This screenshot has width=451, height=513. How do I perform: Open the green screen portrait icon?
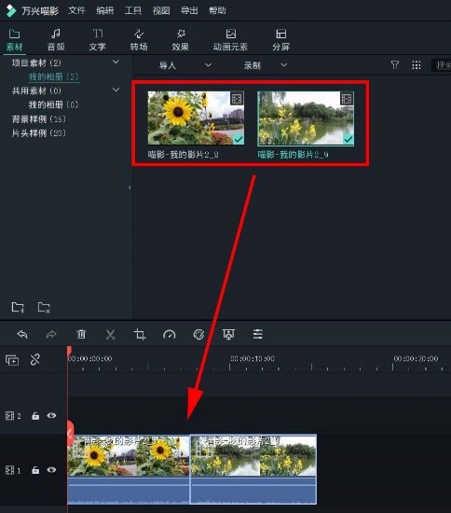(x=228, y=334)
